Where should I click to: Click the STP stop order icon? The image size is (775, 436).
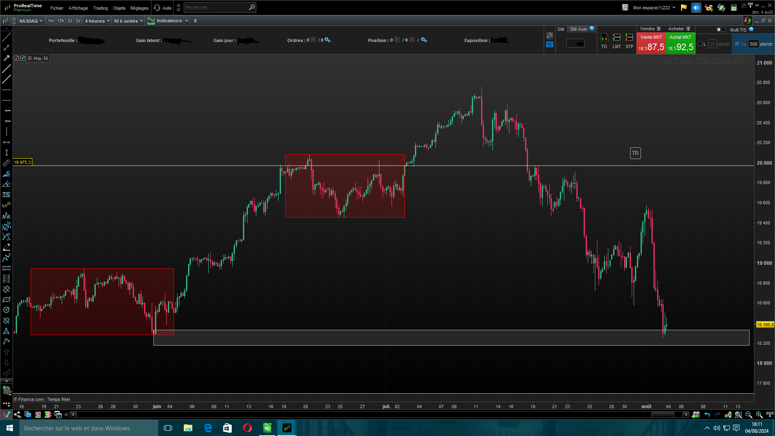click(629, 38)
